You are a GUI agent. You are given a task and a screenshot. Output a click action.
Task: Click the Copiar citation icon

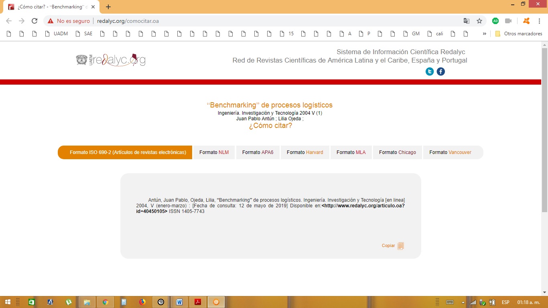[x=400, y=246]
